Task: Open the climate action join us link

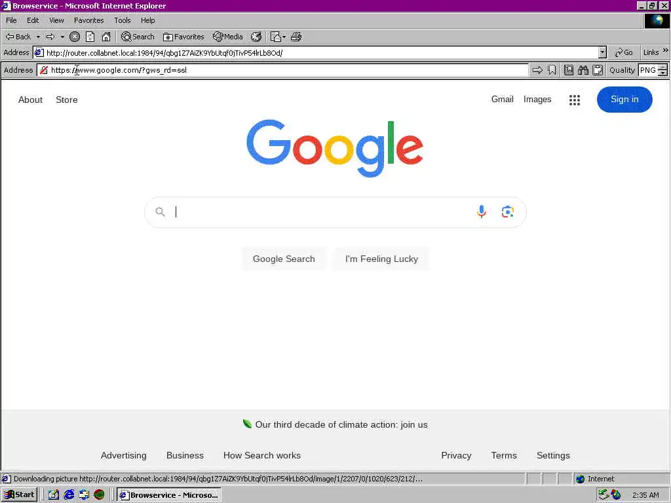Action: coord(341,424)
